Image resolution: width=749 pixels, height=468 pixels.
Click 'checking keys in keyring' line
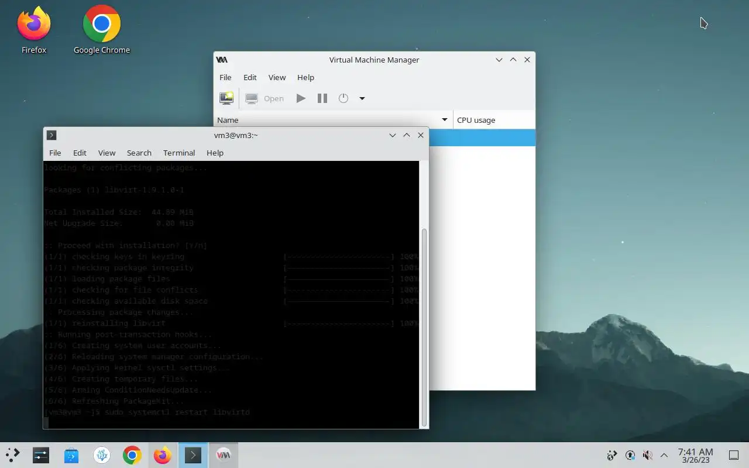pyautogui.click(x=114, y=257)
